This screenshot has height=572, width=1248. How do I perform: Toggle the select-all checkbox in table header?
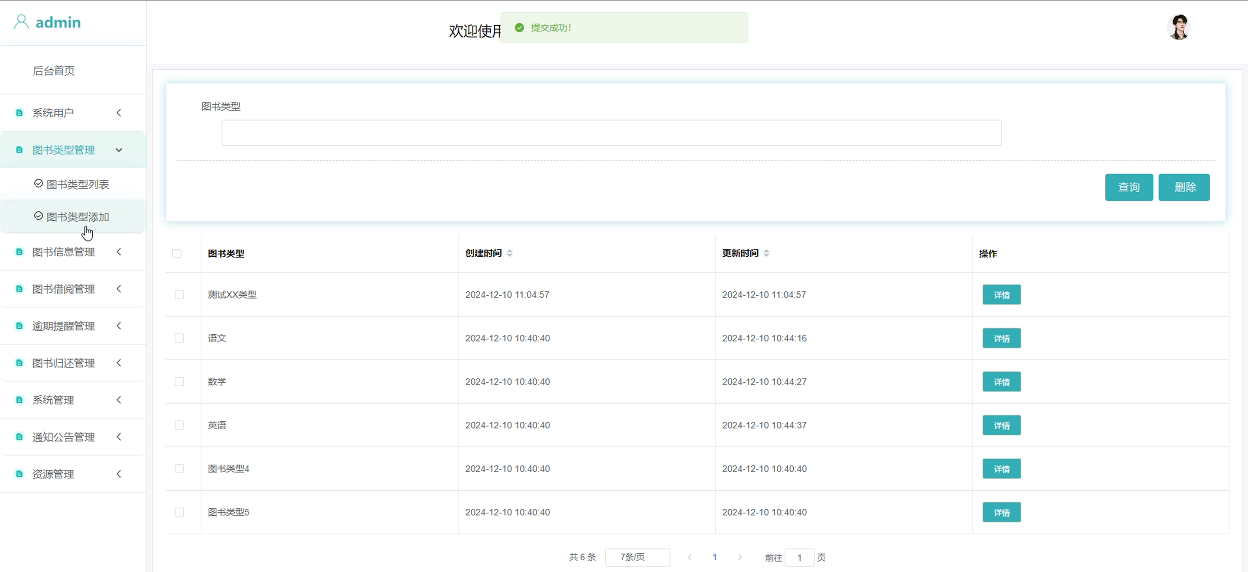[177, 254]
